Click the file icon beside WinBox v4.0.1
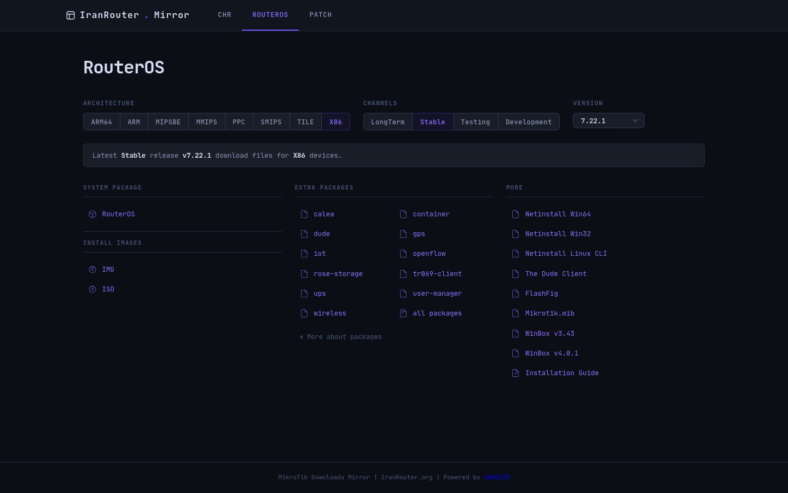Viewport: 788px width, 493px height. [515, 353]
